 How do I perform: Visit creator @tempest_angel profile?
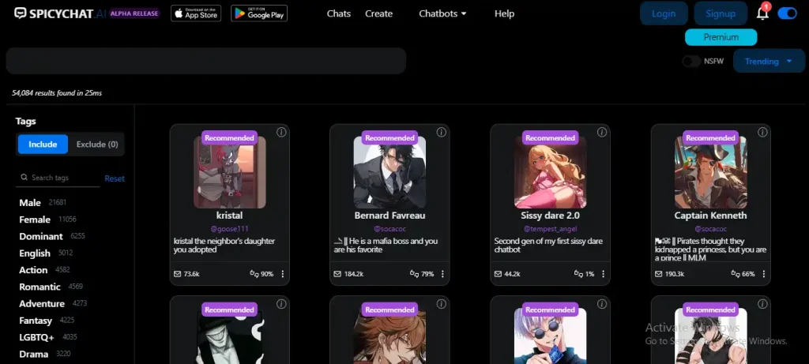tap(550, 228)
